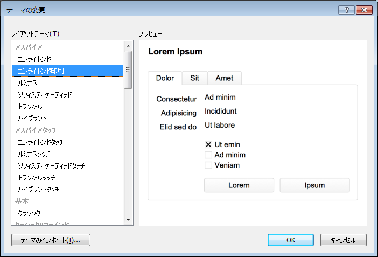
Task: Choose the ルミナス theme
Action: point(67,83)
